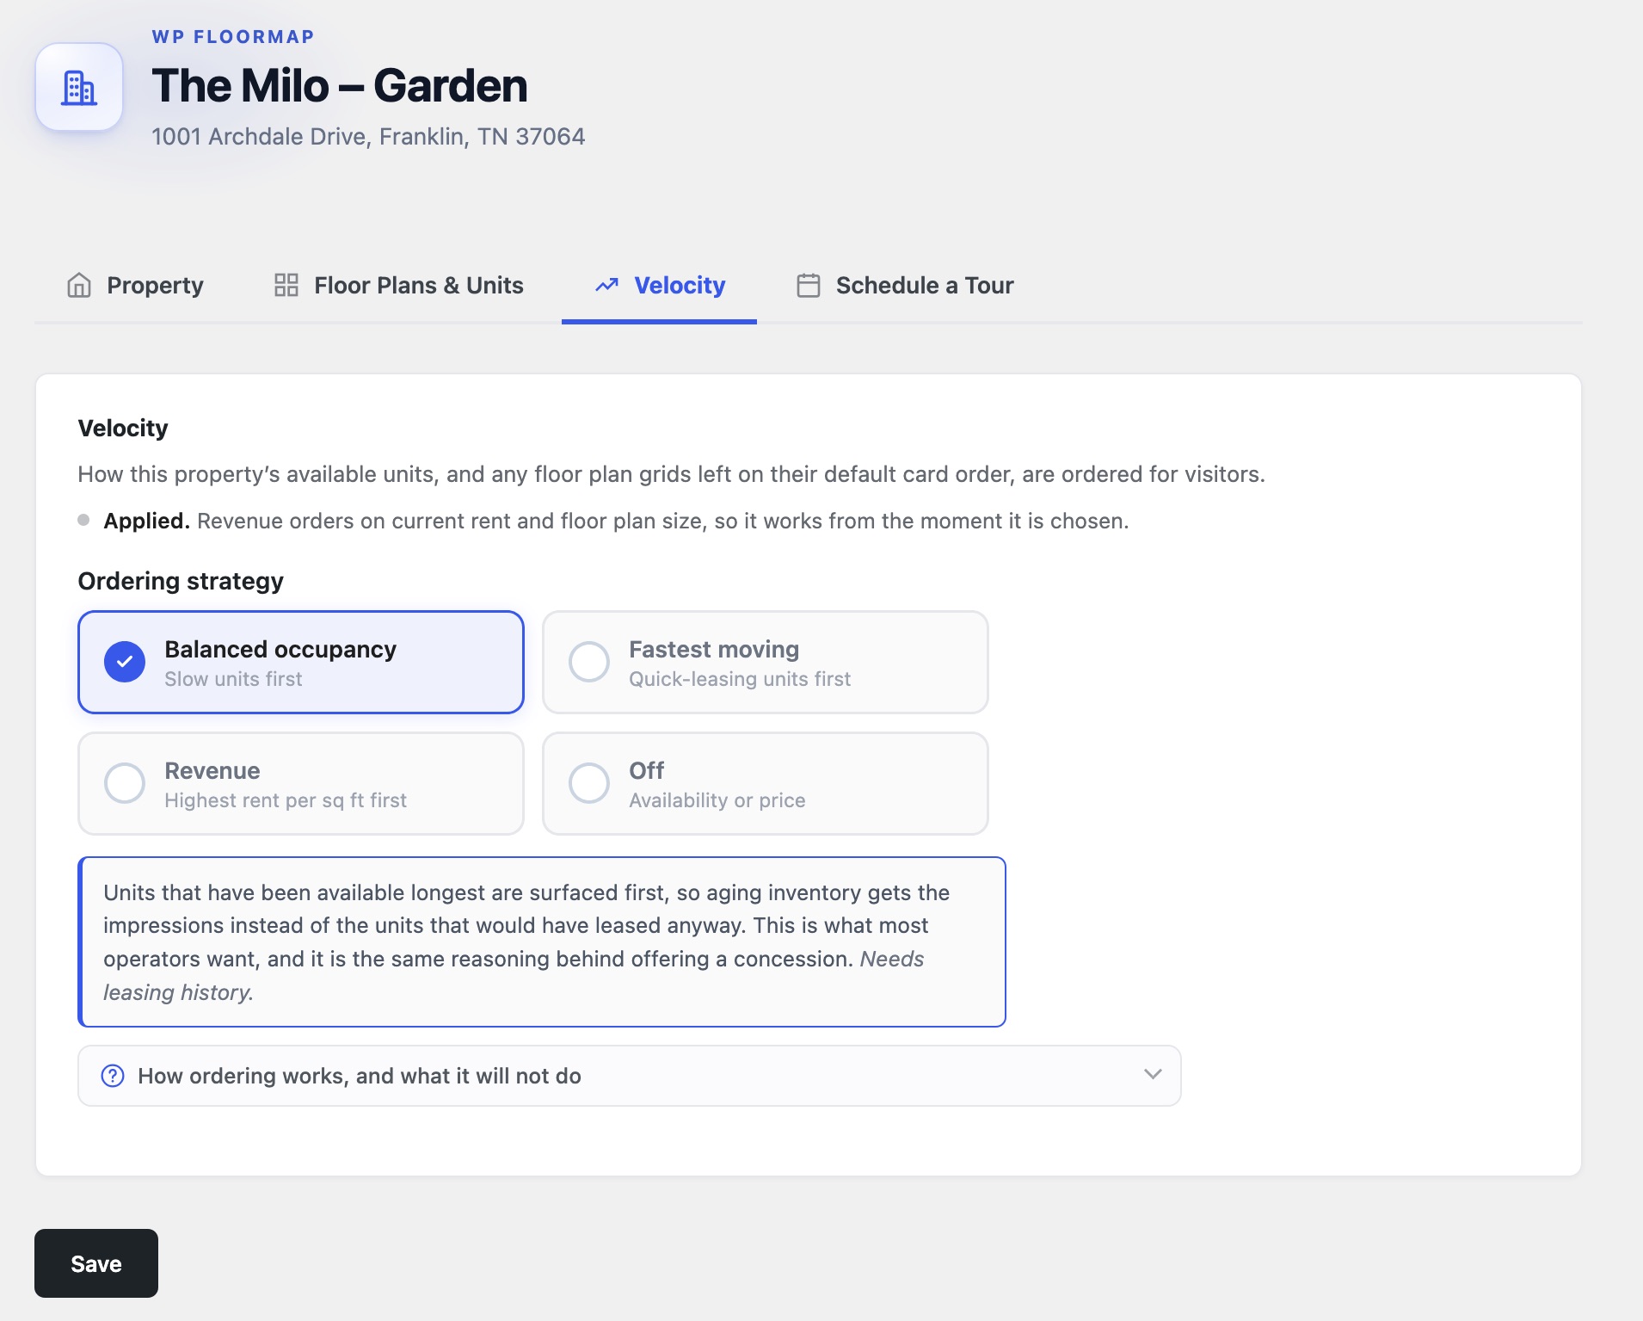The height and width of the screenshot is (1321, 1643).
Task: Click the calendar icon in Schedule a Tour tab
Action: tap(809, 285)
